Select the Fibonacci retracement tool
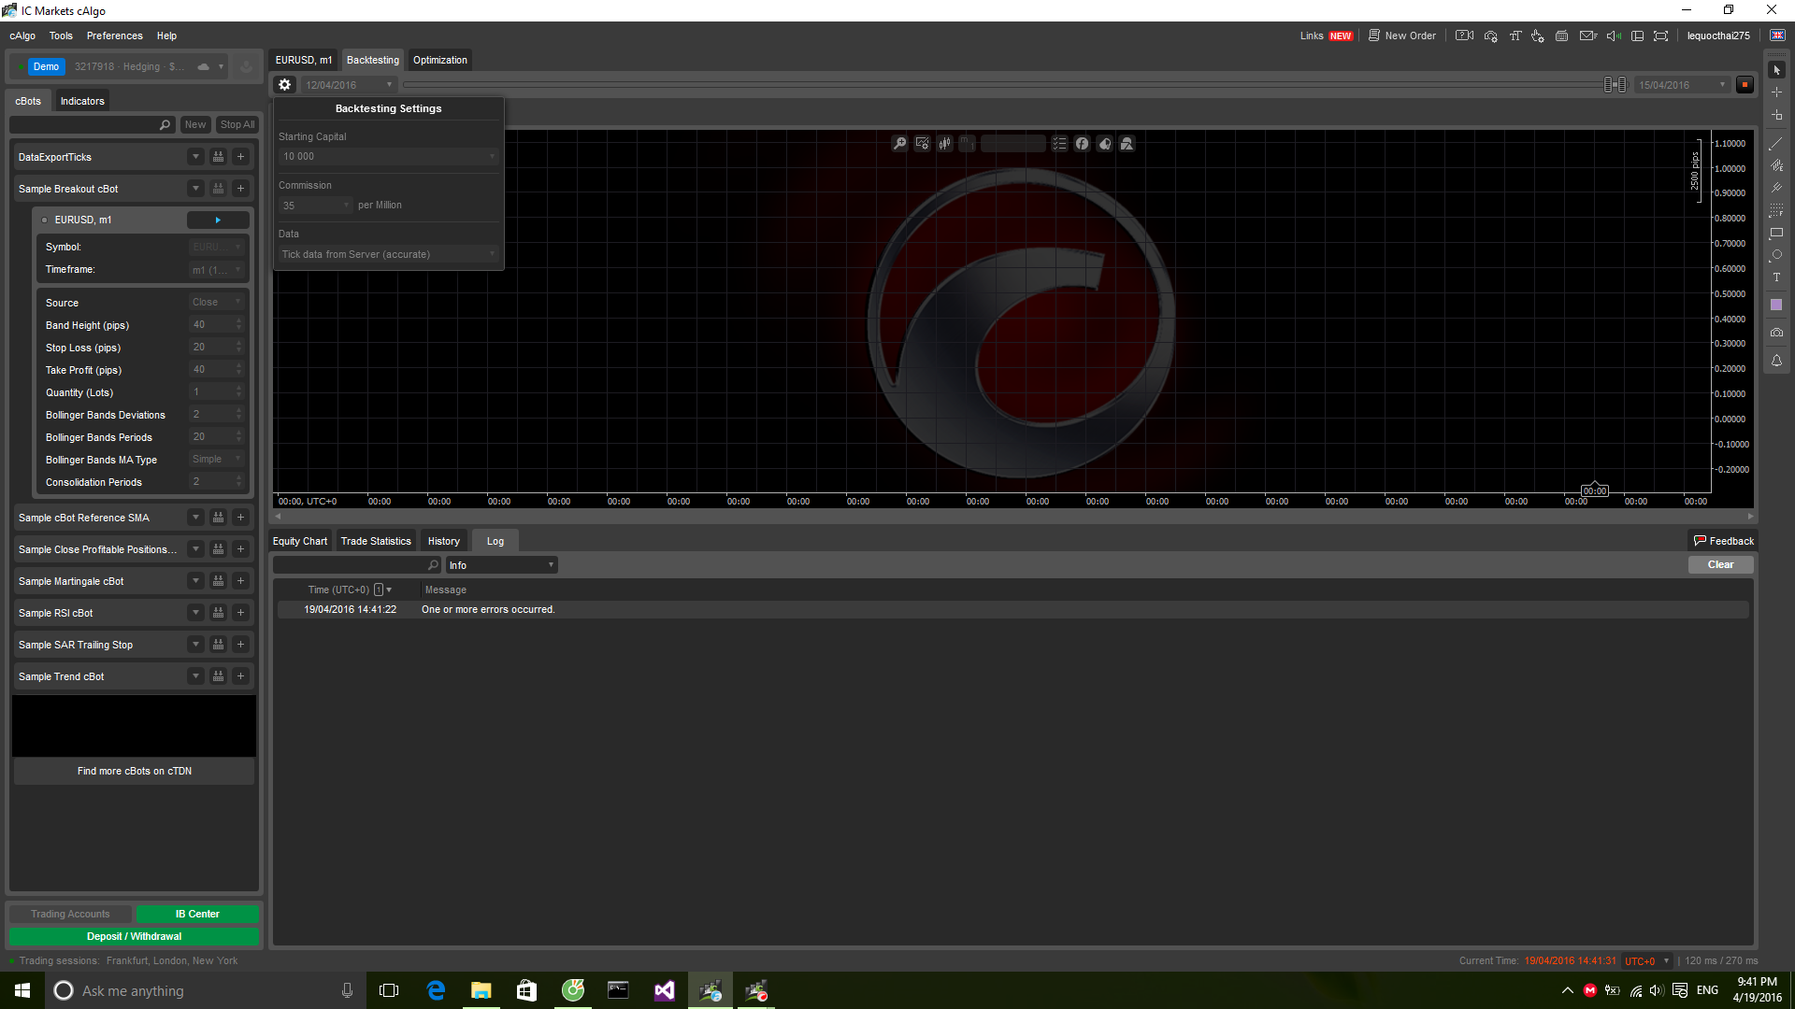This screenshot has height=1009, width=1795. (1776, 210)
